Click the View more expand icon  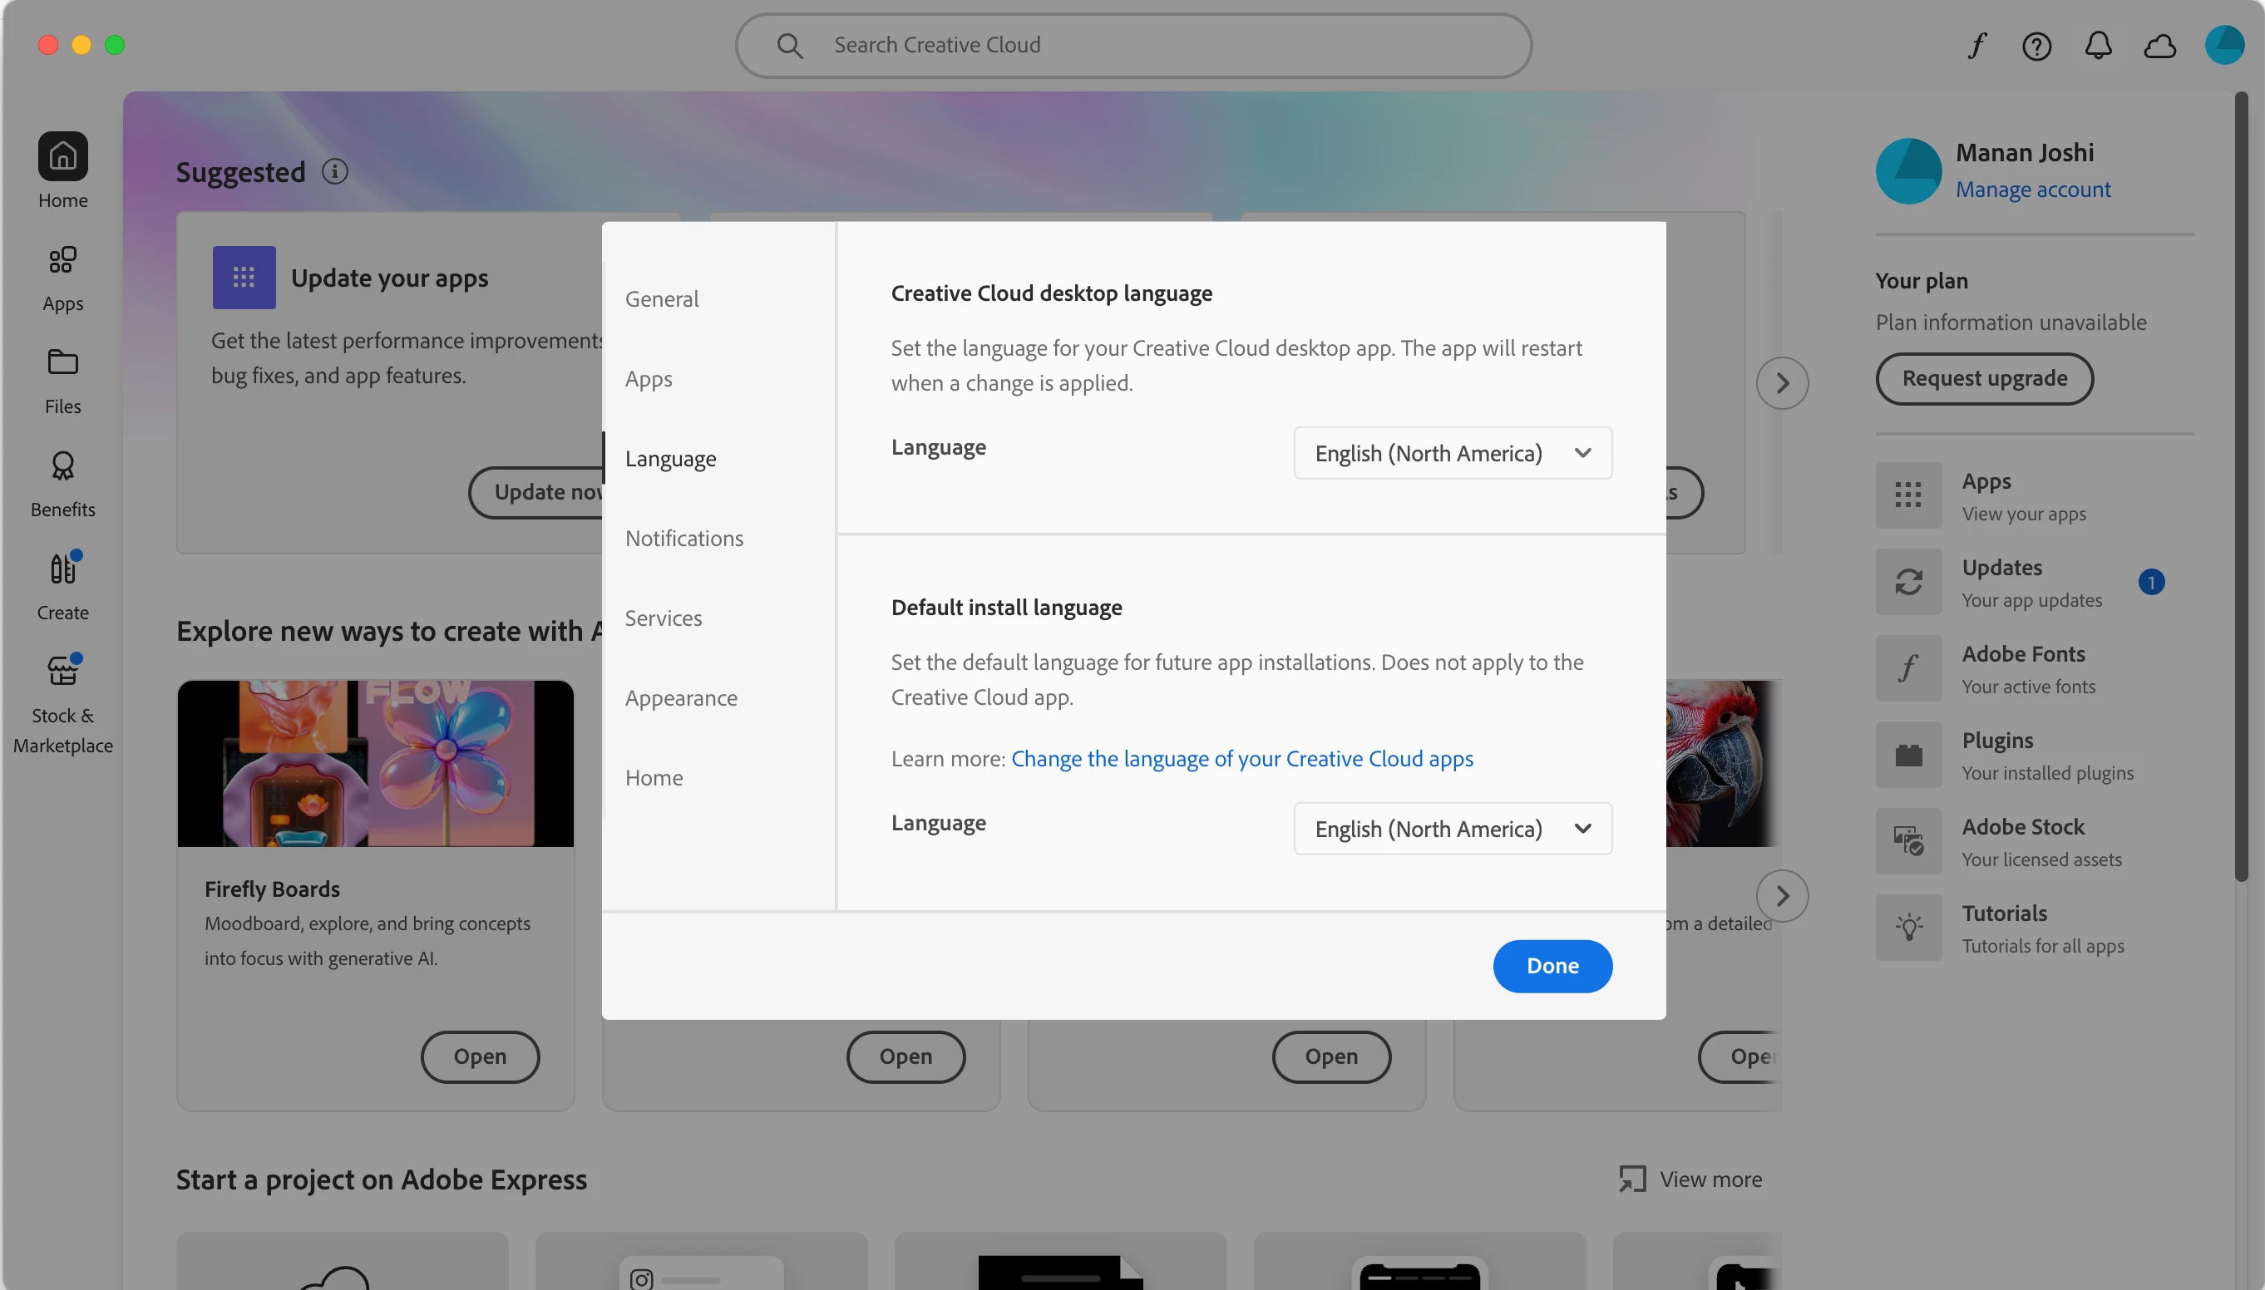click(x=1632, y=1179)
